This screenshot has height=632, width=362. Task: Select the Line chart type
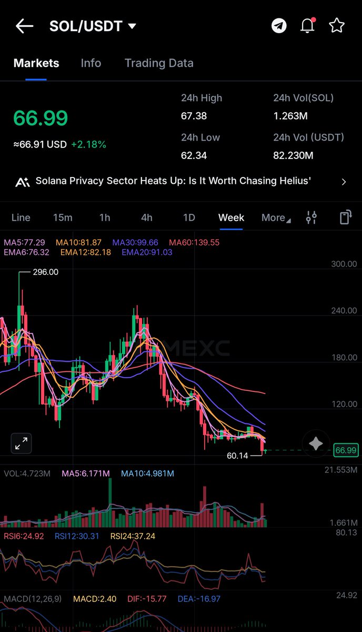point(21,218)
